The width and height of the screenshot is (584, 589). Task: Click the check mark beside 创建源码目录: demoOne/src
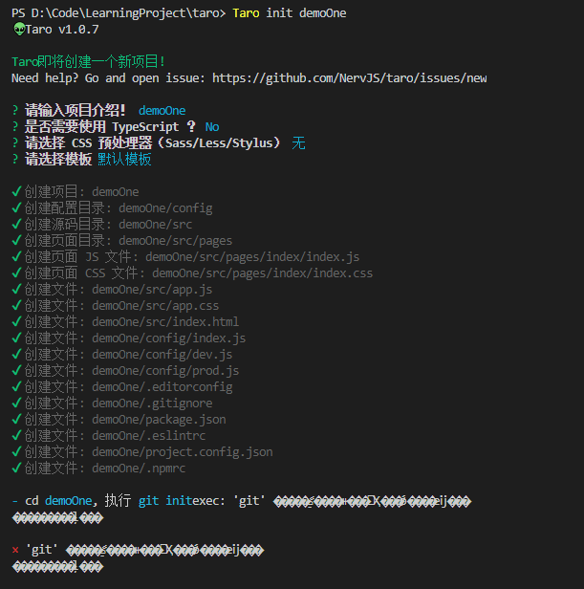[x=16, y=224]
